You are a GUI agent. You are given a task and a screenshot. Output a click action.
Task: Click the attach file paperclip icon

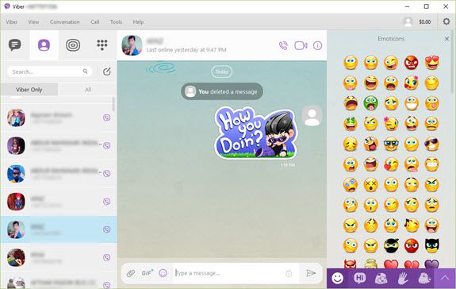tap(131, 273)
